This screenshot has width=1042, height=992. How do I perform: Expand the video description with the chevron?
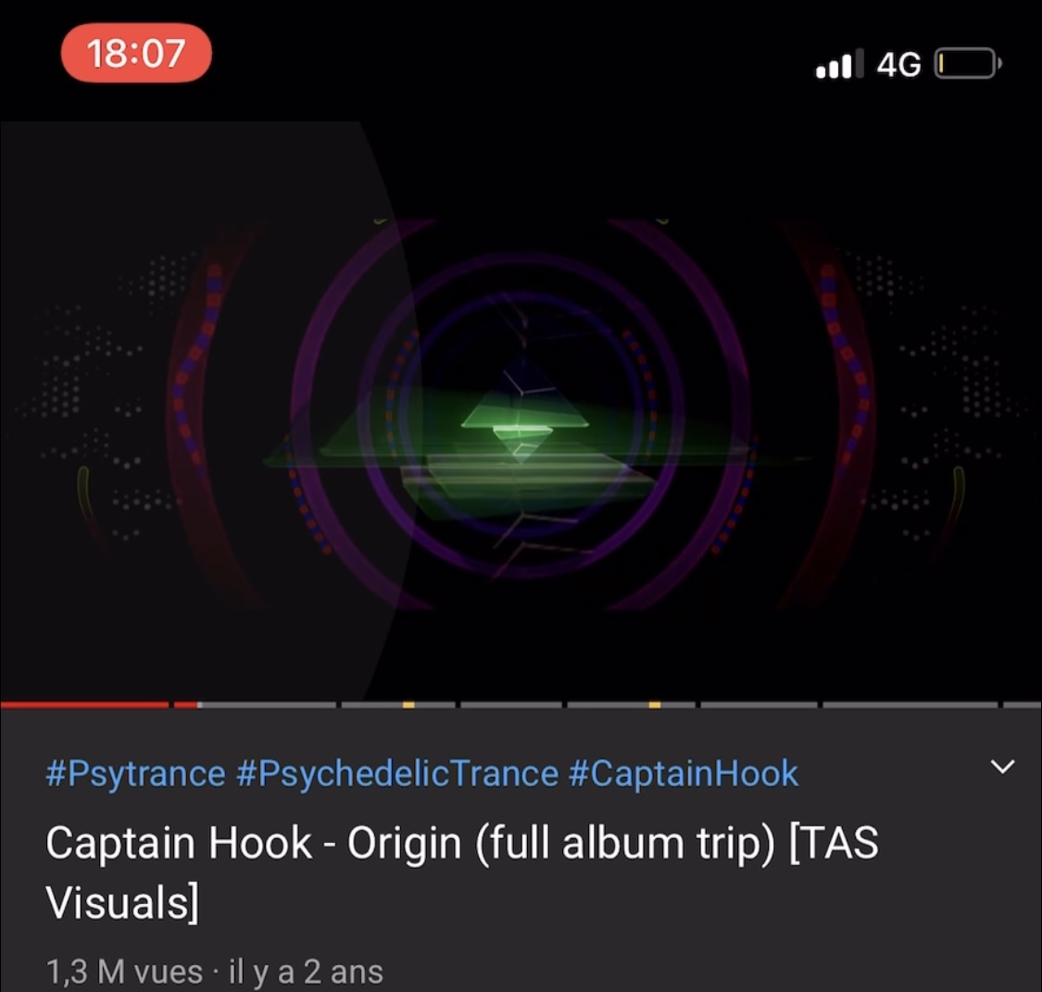(x=1002, y=767)
